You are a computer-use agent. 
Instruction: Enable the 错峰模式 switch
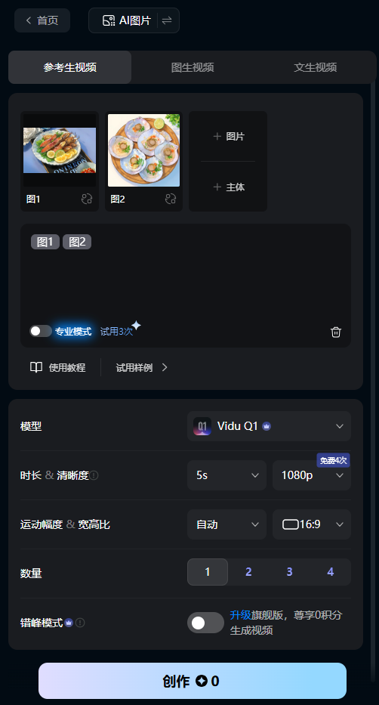(205, 623)
